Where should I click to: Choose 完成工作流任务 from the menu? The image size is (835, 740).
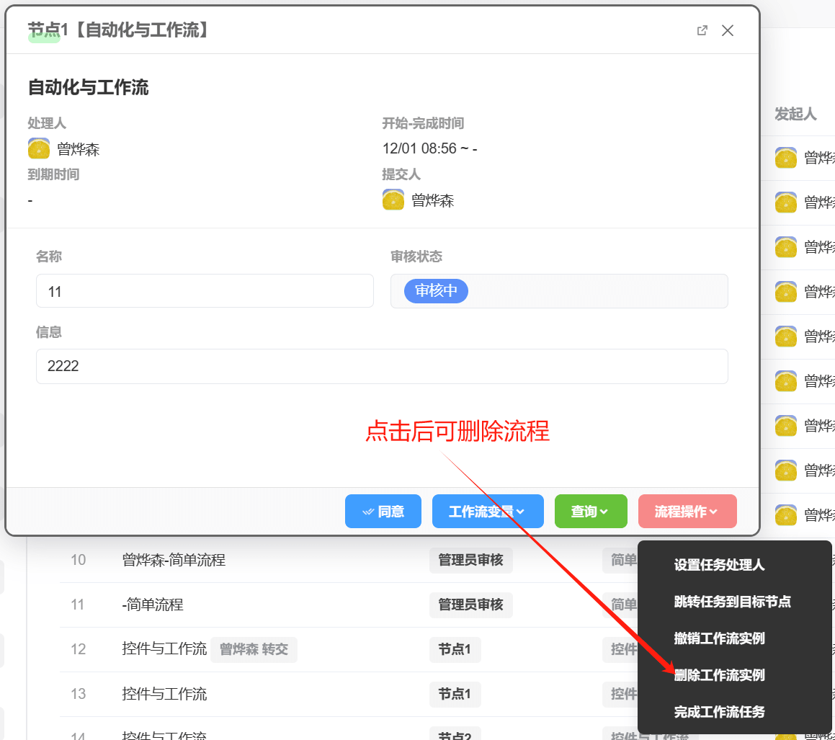click(x=719, y=712)
